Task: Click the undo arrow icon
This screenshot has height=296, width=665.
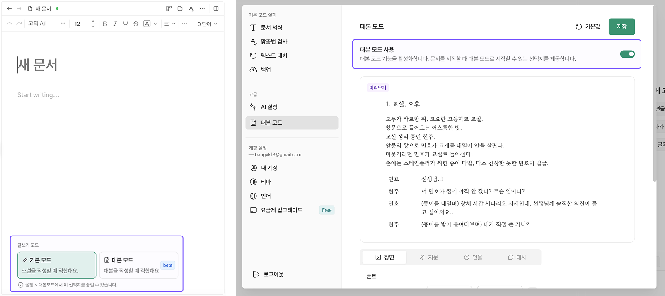Action: (10, 24)
